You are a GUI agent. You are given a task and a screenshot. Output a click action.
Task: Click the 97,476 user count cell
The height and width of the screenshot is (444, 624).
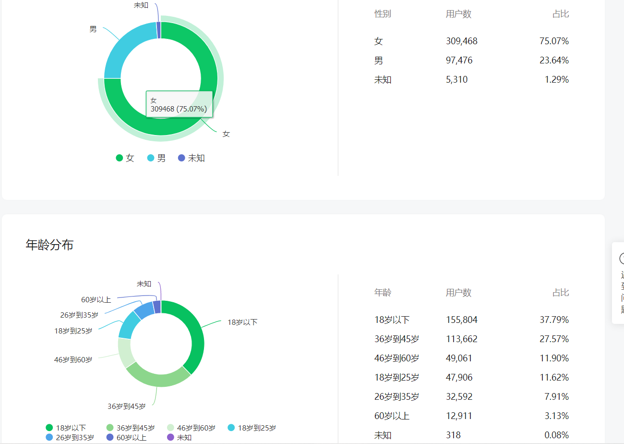[459, 61]
